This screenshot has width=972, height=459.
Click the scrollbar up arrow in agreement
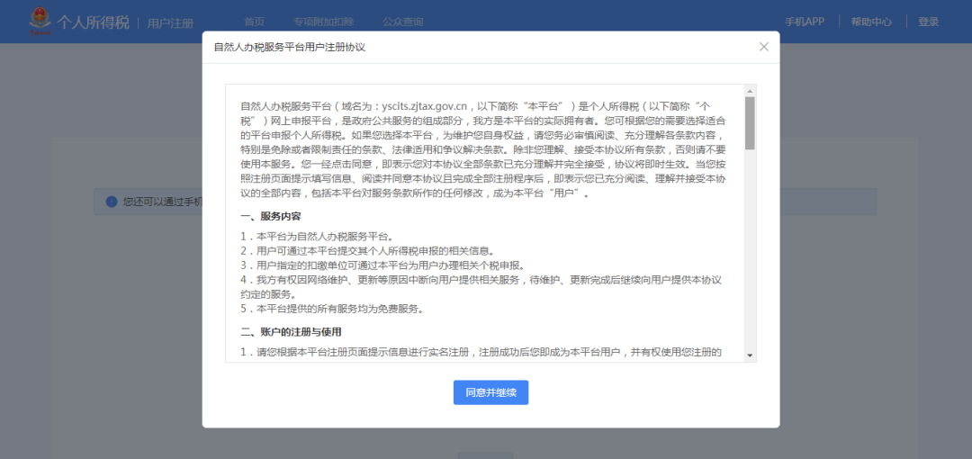click(750, 91)
